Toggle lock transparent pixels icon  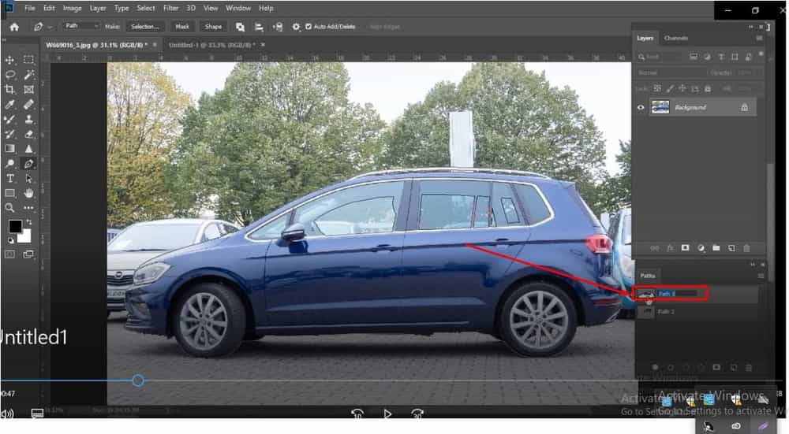[x=657, y=88]
